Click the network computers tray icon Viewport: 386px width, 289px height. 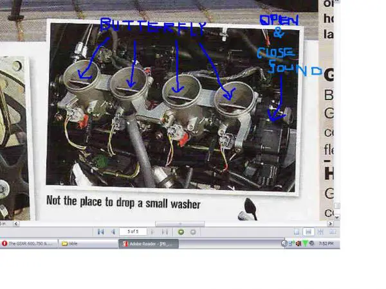pyautogui.click(x=291, y=243)
